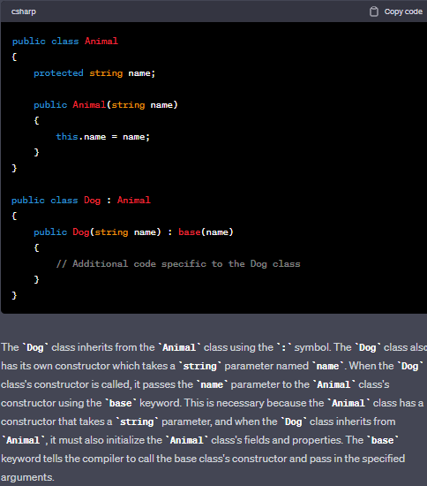Click the 'this.name = name;' line
The width and height of the screenshot is (427, 486).
102,137
